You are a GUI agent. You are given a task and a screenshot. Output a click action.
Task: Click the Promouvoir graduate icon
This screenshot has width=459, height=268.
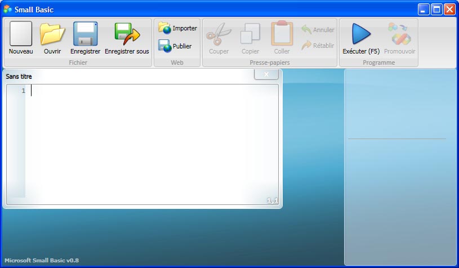[x=399, y=38]
